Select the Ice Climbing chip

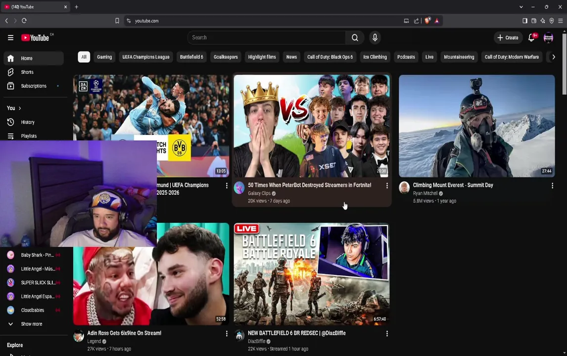pos(375,57)
